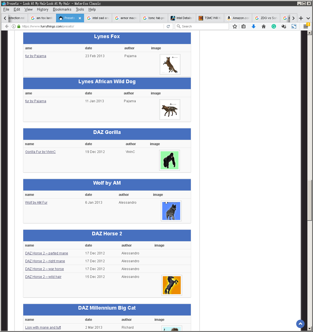The image size is (313, 332).
Task: Click the bookmark star icon
Action: coord(235,26)
